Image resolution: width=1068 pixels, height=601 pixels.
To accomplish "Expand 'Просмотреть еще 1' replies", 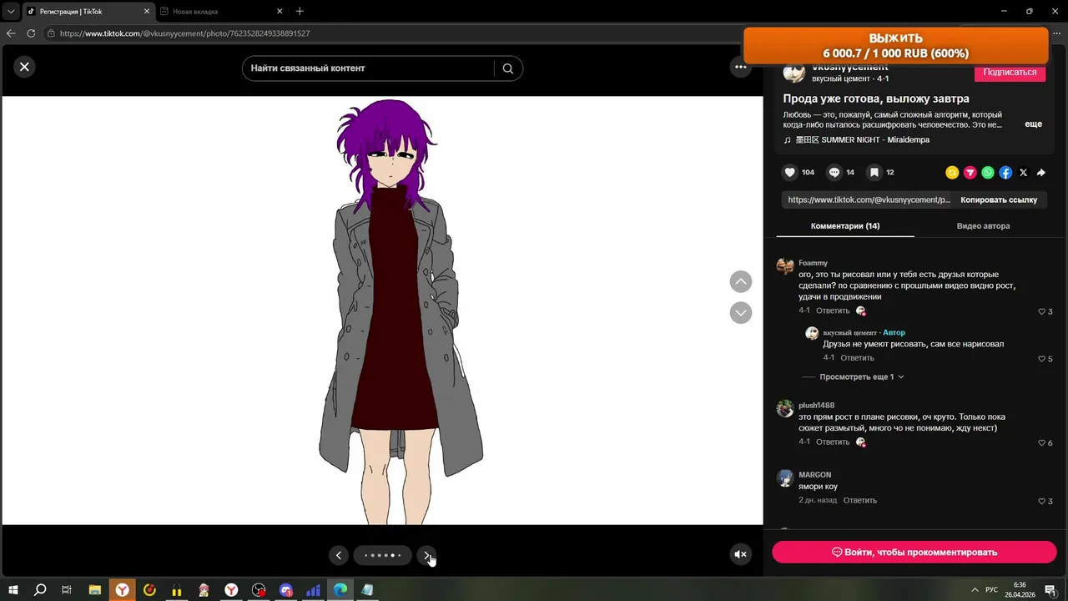I will coord(862,376).
